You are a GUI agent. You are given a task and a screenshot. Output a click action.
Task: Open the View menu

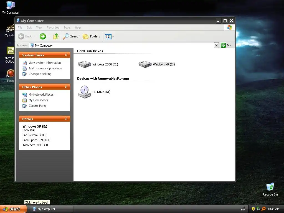(39, 27)
